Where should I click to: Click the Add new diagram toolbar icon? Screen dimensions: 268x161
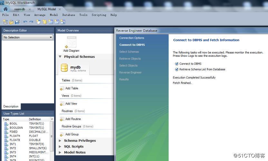pos(39,22)
